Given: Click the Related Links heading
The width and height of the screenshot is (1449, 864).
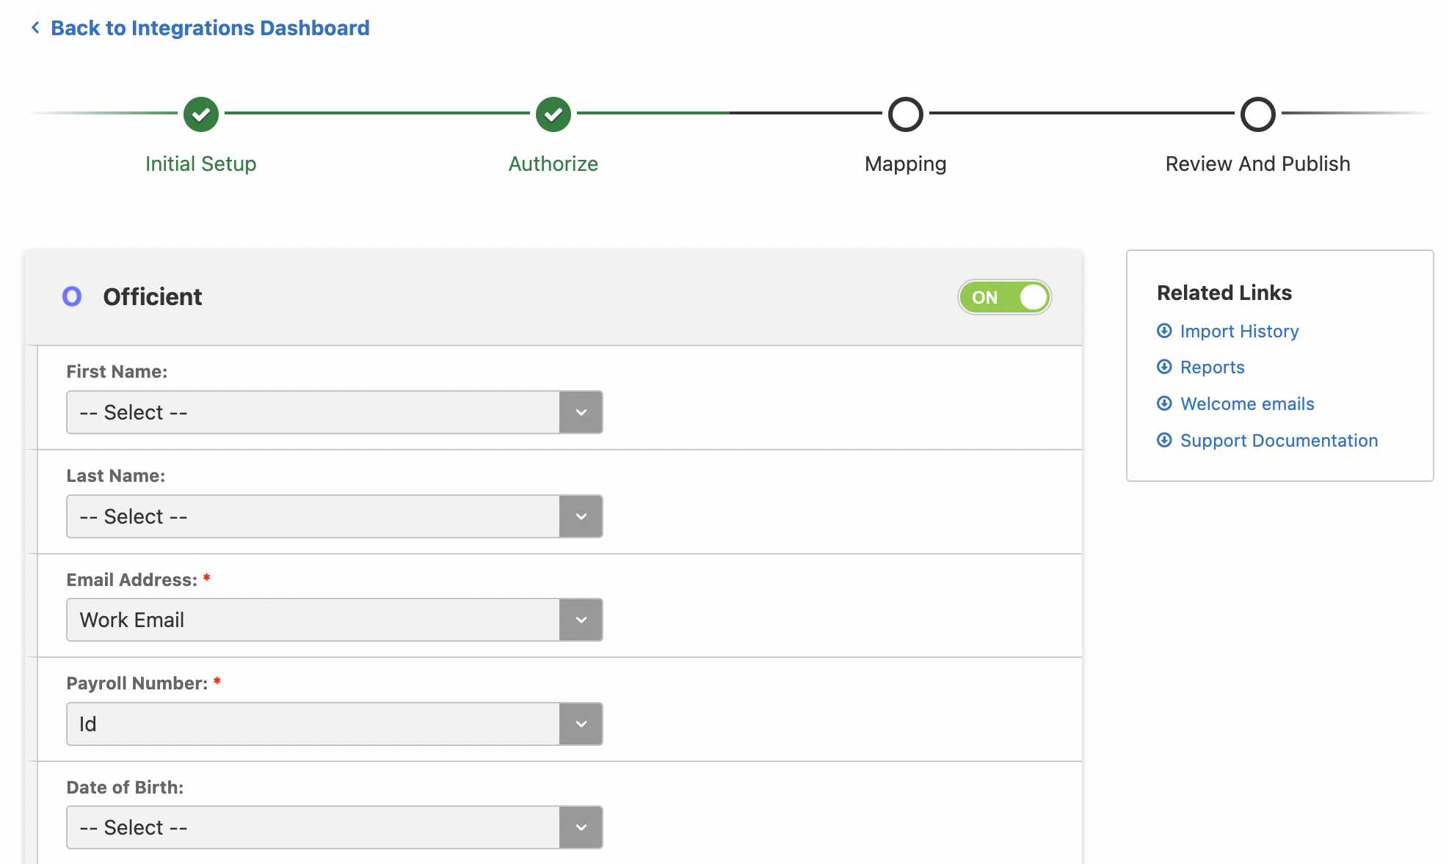Looking at the screenshot, I should pos(1224,293).
